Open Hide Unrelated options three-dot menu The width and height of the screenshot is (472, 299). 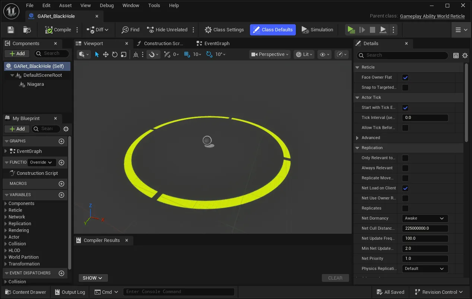(x=193, y=30)
